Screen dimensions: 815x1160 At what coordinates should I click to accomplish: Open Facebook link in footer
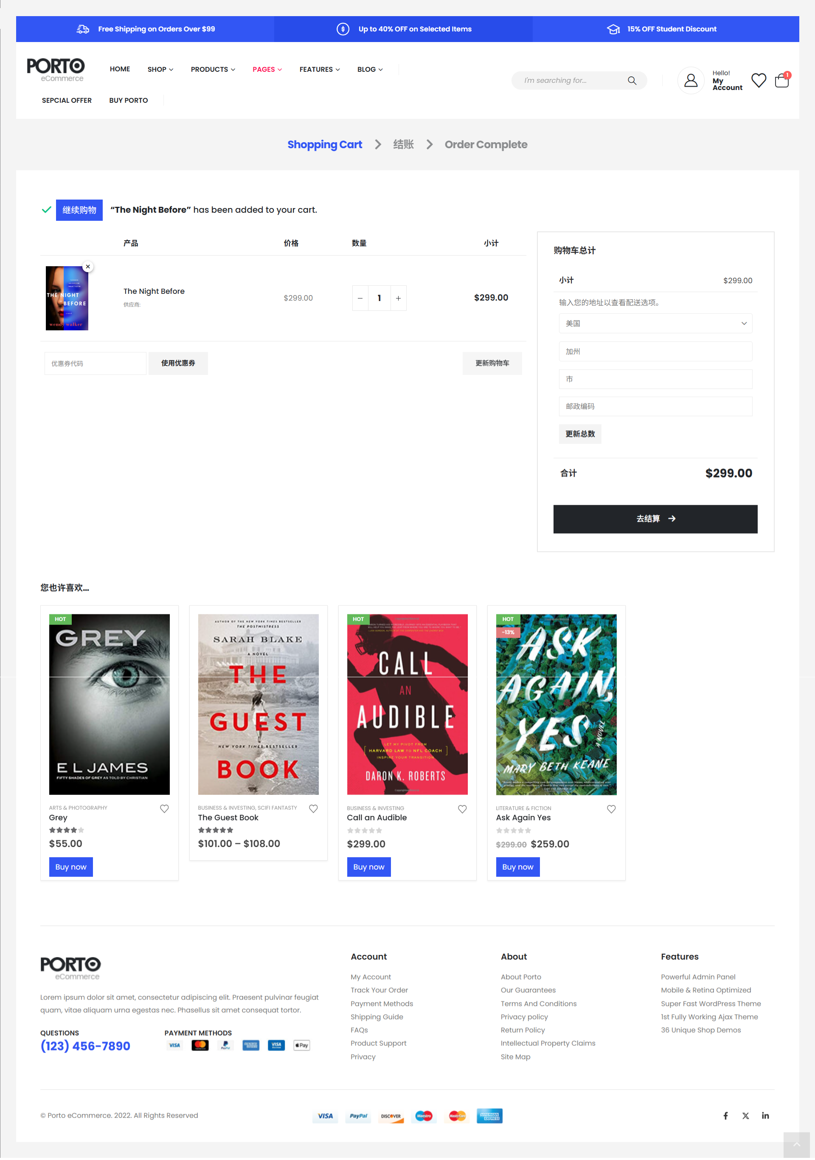[x=725, y=1115]
